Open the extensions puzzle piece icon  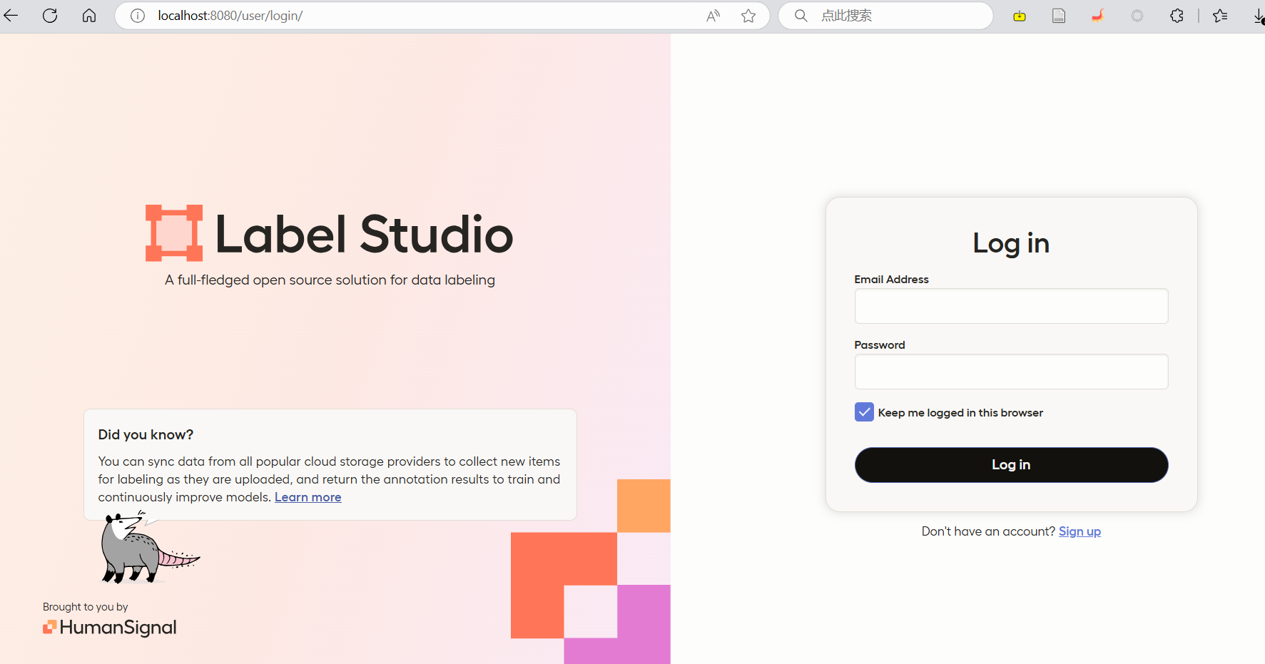point(1177,16)
